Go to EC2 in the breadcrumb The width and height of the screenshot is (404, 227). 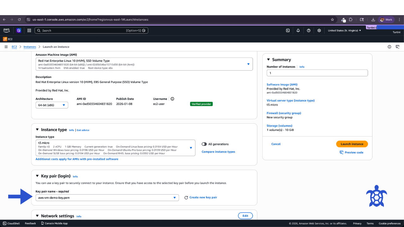click(14, 47)
